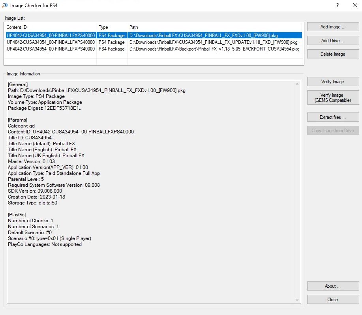Start Verify Image (GEMS Compatible)
Viewport: 362px width, 315px height.
[333, 97]
